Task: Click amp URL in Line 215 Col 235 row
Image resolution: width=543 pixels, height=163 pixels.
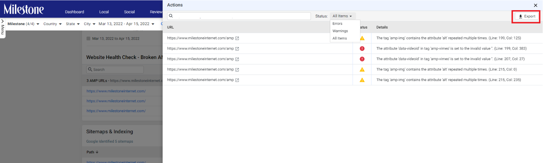Action: 200,80
